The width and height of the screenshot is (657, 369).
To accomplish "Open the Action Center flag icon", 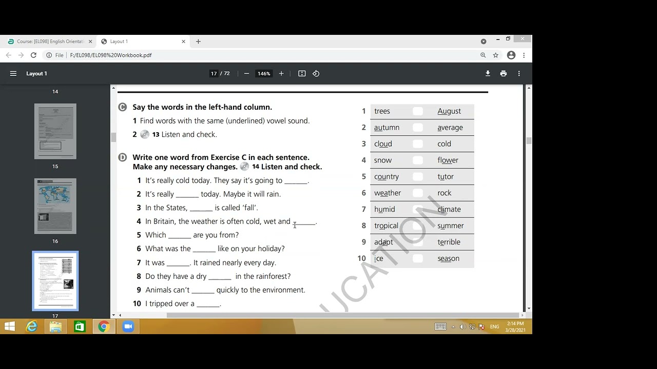I will point(481,326).
